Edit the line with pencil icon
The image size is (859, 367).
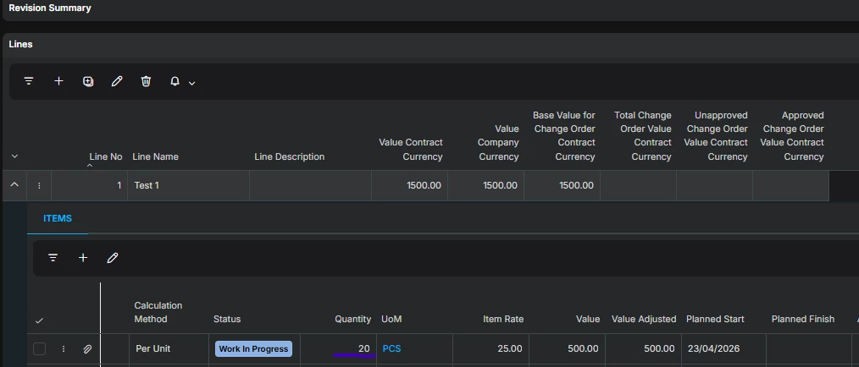pos(117,81)
